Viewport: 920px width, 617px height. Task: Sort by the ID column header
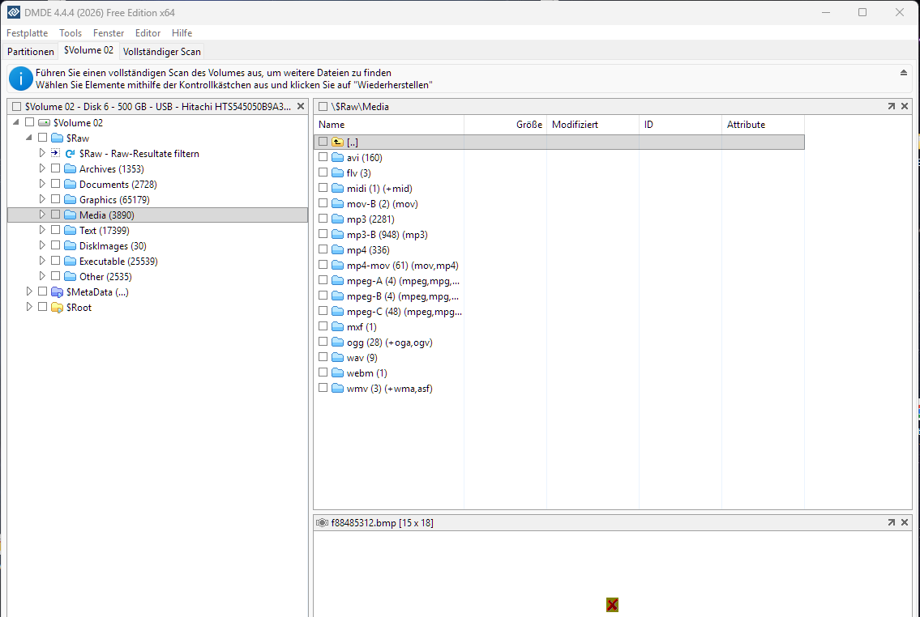pos(680,124)
